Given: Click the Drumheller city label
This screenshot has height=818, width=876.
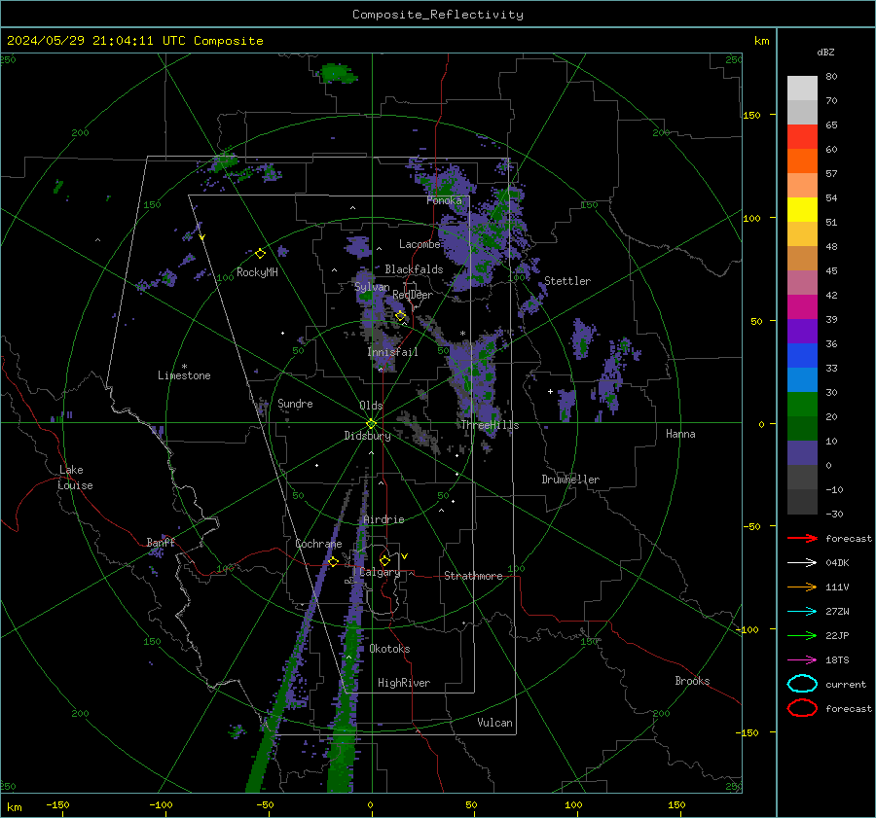Looking at the screenshot, I should [570, 480].
